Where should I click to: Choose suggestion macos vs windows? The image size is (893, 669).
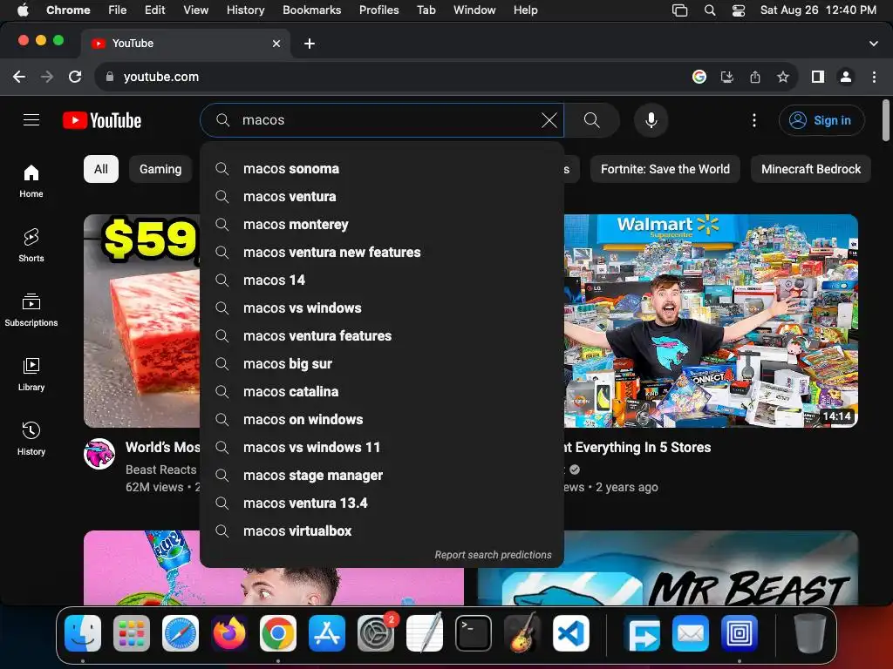382,307
